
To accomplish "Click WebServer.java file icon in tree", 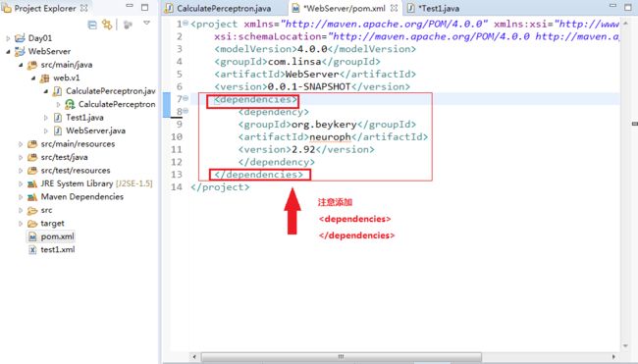I will click(58, 130).
